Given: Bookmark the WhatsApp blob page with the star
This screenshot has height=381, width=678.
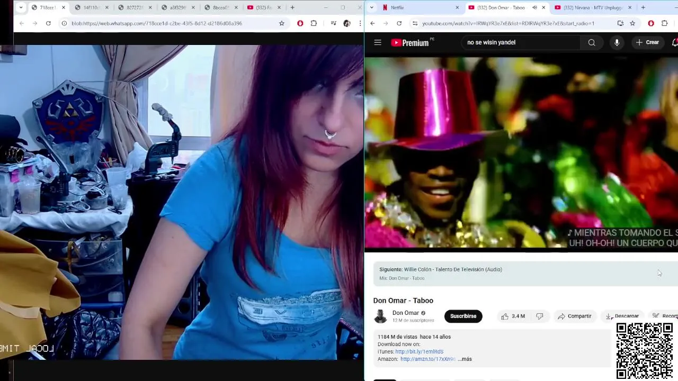Looking at the screenshot, I should click(x=282, y=23).
